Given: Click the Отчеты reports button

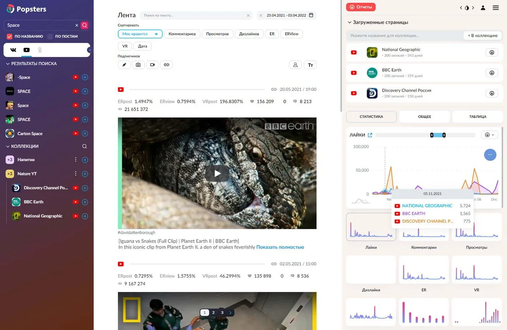Looking at the screenshot, I should (x=361, y=7).
